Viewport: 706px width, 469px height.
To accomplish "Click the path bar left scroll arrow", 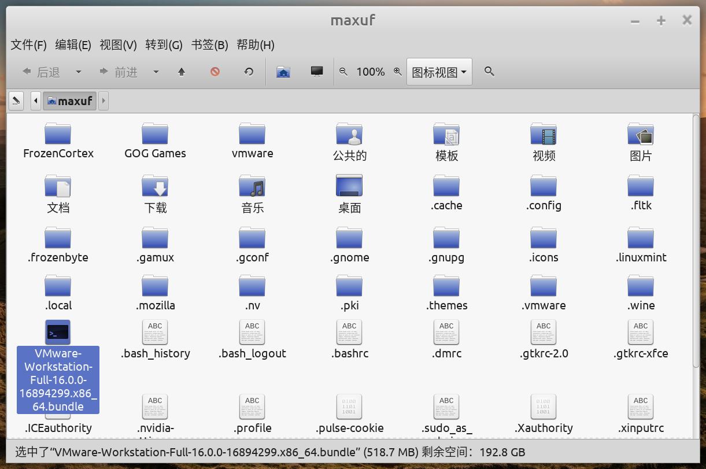I will point(36,101).
